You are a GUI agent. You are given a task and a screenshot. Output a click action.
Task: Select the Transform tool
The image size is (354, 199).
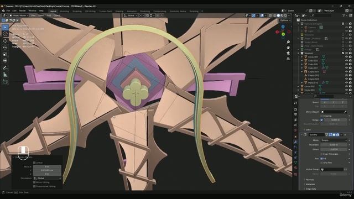click(5, 60)
